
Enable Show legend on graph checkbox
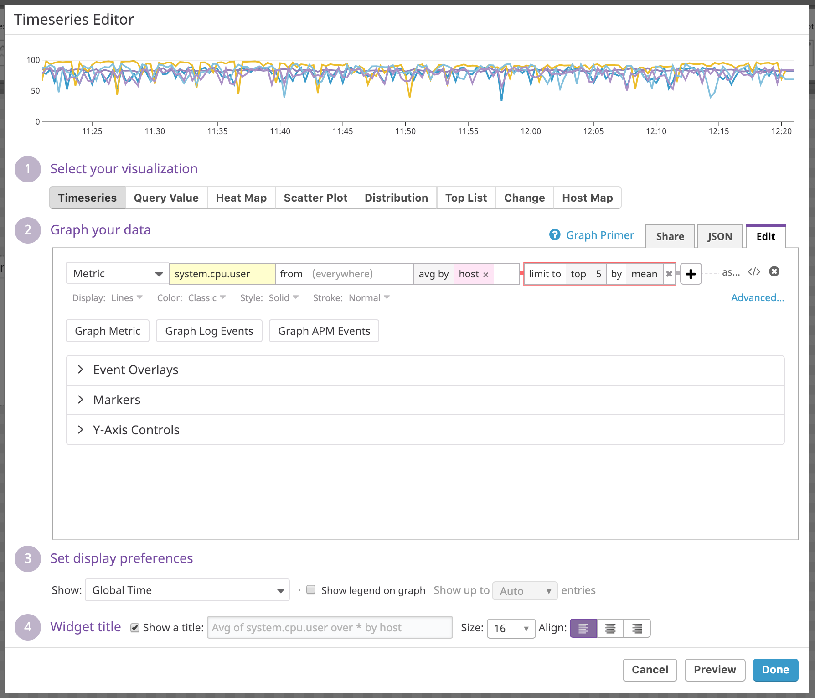(311, 590)
